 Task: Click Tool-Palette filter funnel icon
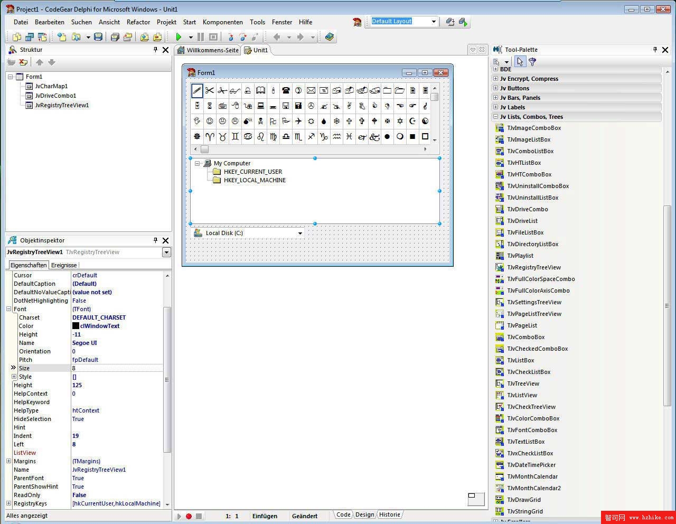click(532, 62)
